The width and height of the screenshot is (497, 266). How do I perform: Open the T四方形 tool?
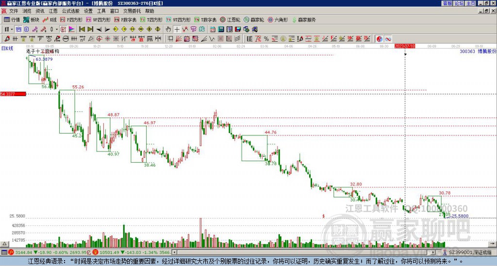[x=151, y=19]
